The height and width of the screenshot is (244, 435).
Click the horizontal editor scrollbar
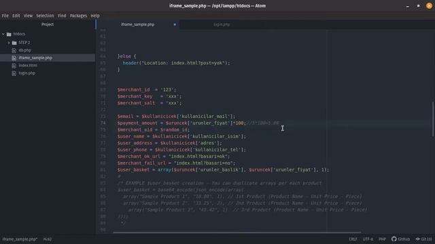point(237,232)
